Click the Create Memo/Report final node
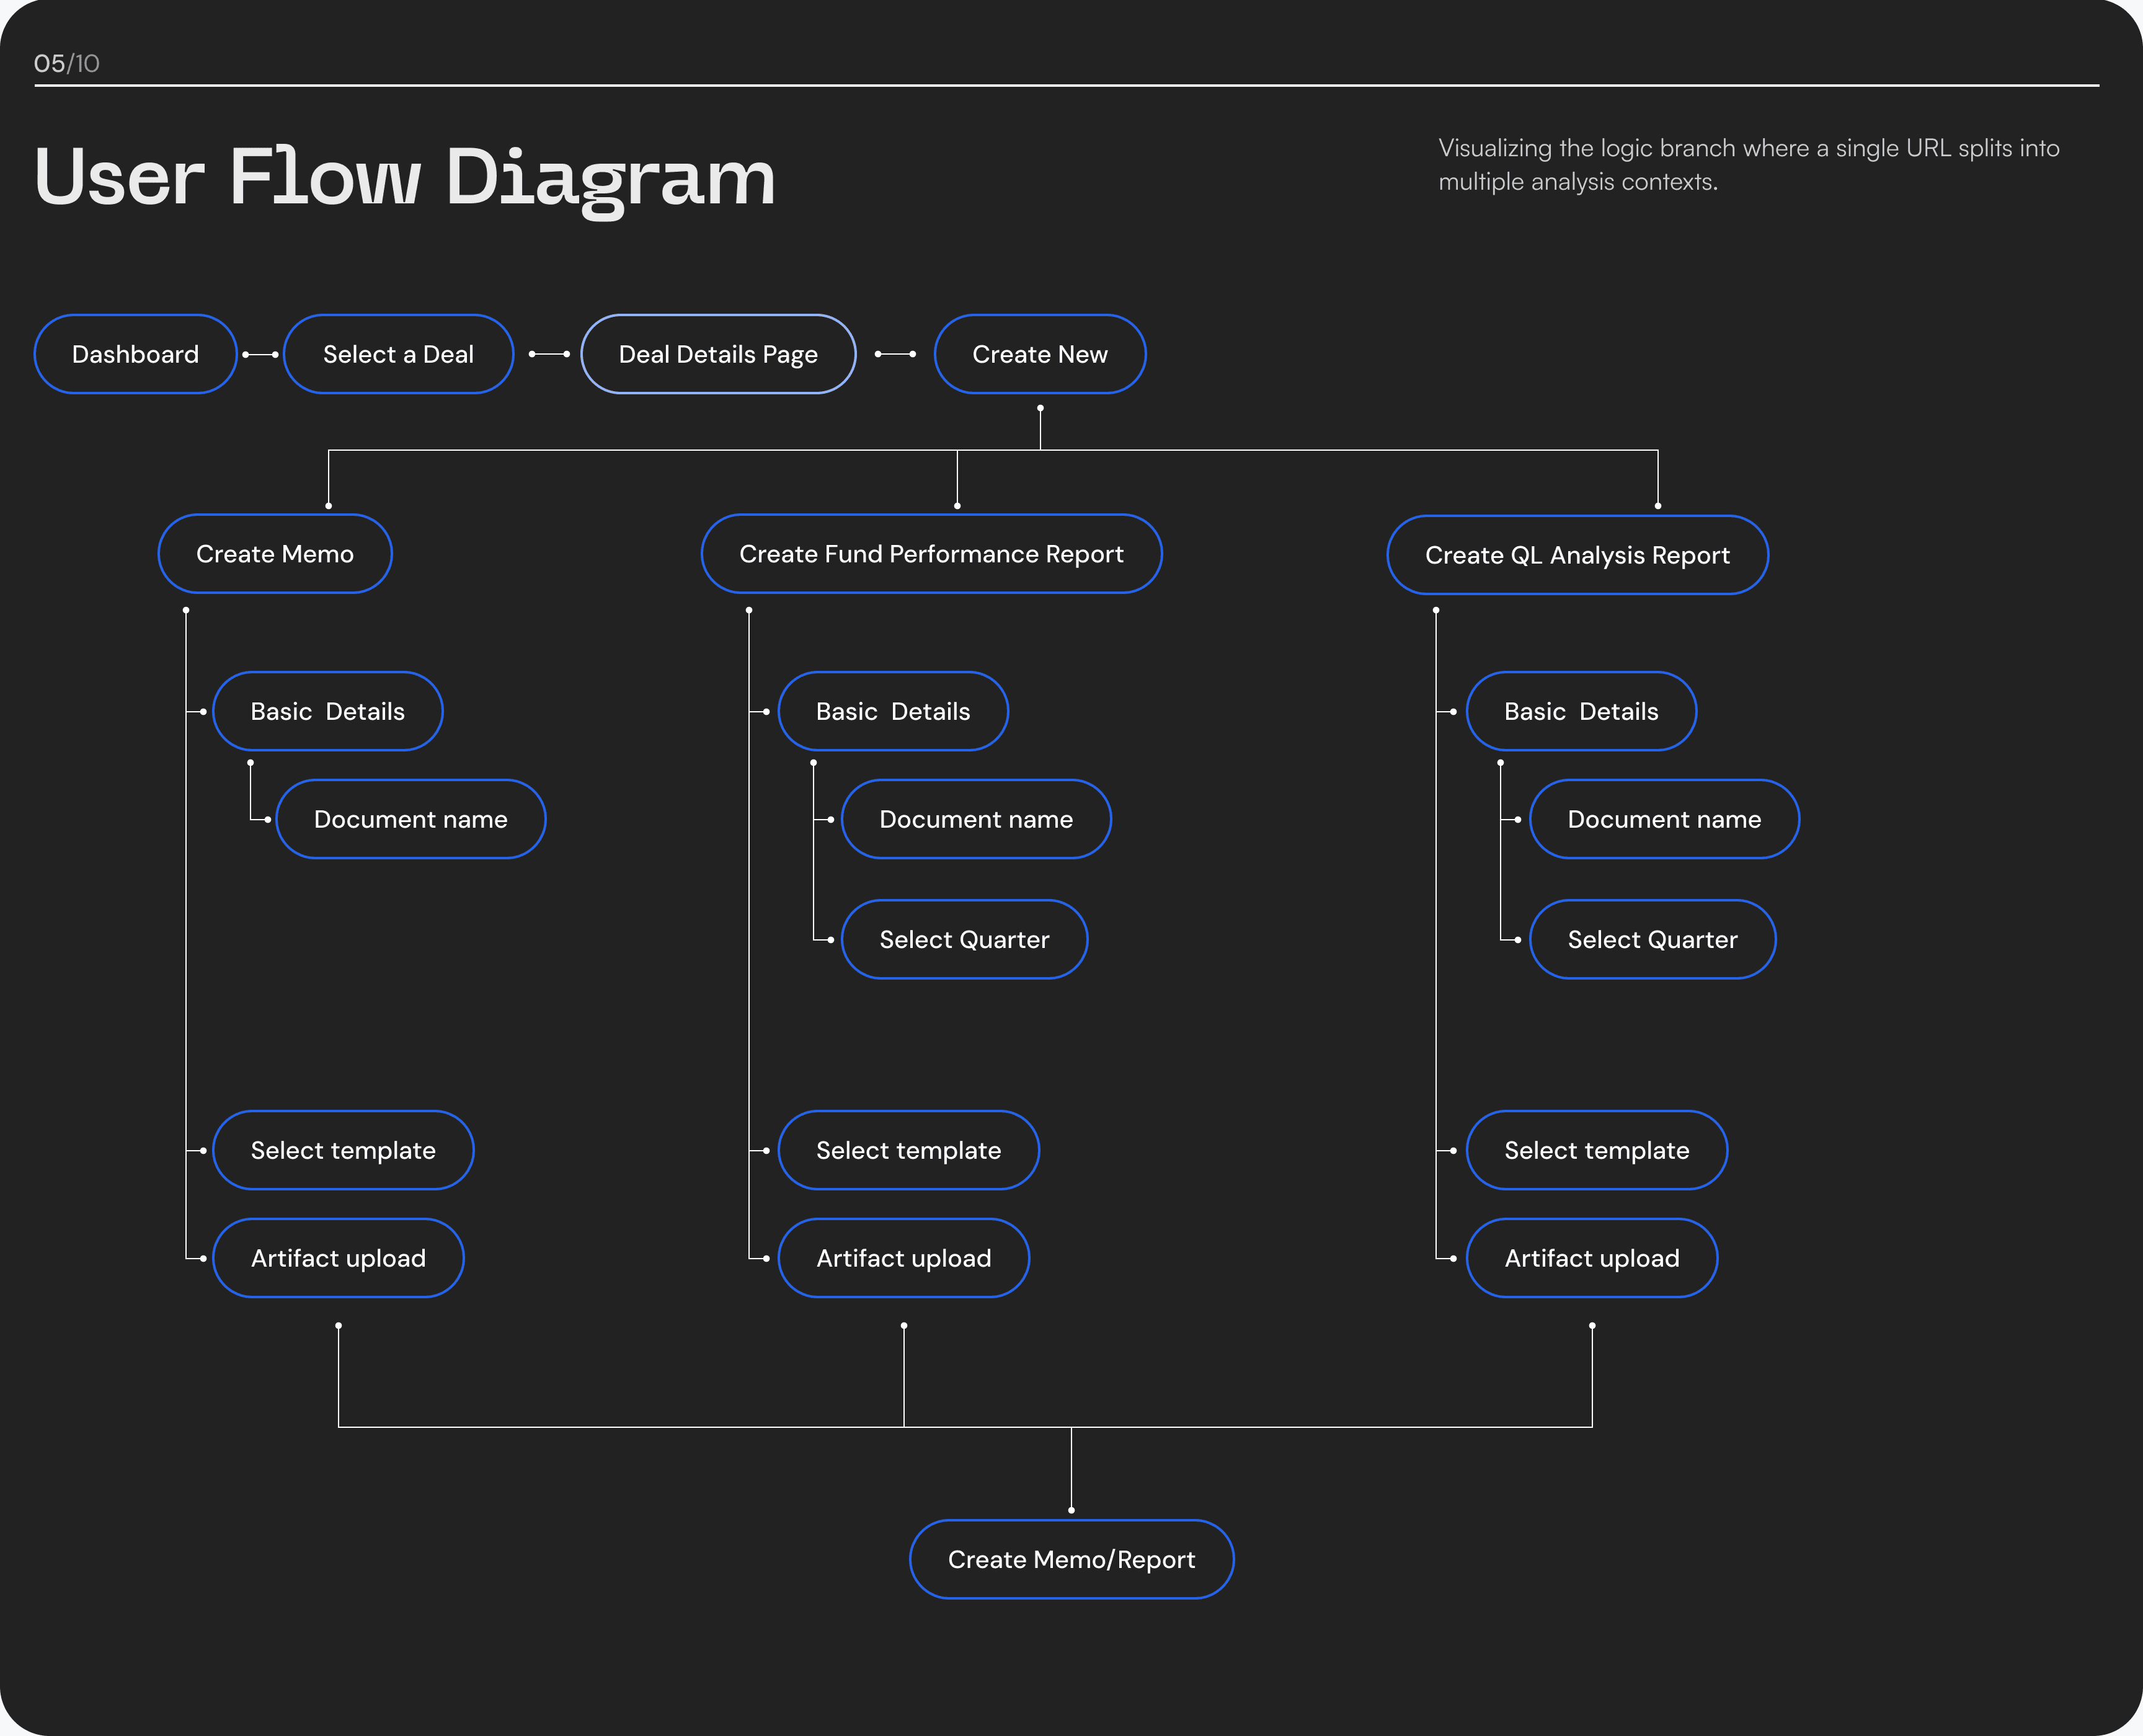The width and height of the screenshot is (2143, 1736). point(1071,1559)
